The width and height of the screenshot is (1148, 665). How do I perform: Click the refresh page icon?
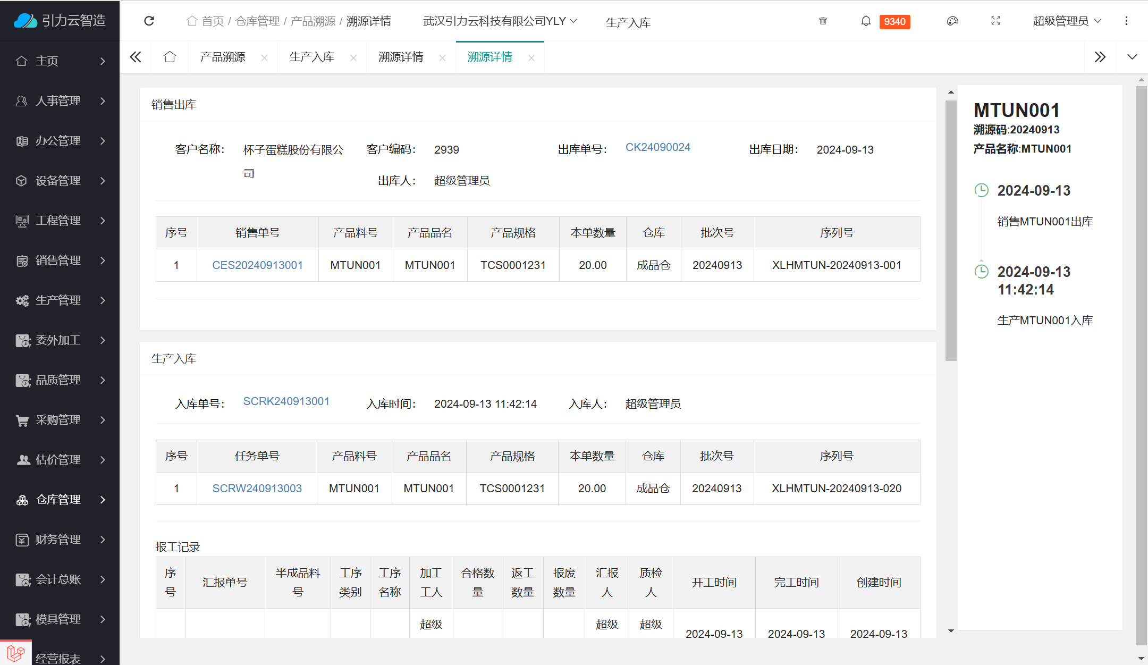149,21
